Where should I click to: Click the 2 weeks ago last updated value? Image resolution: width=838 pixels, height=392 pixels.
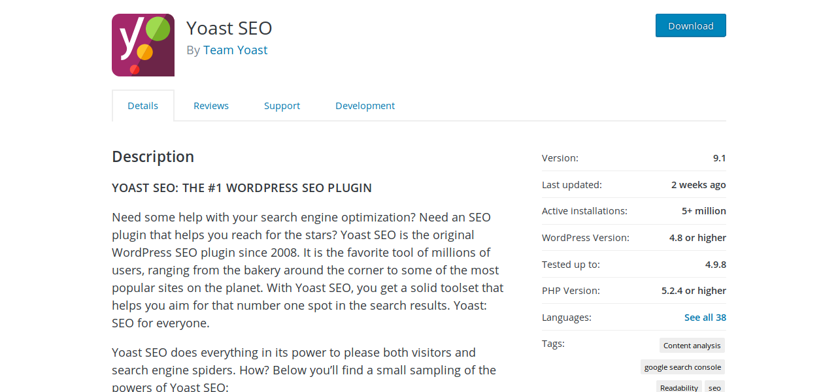pyautogui.click(x=699, y=185)
